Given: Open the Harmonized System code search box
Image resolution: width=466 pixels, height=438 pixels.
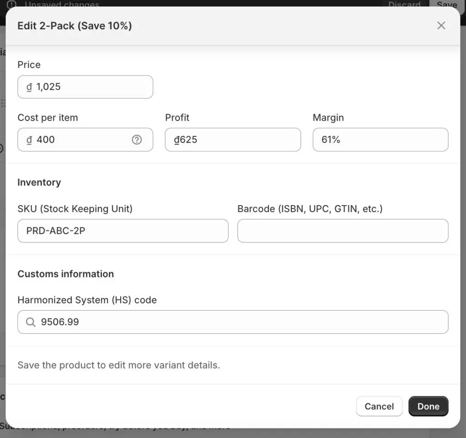Looking at the screenshot, I should (x=241, y=322).
